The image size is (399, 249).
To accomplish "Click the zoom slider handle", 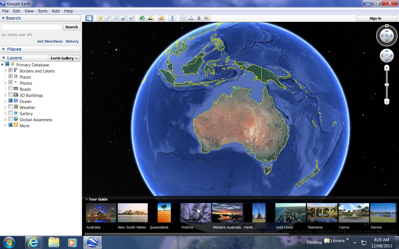I will [387, 85].
